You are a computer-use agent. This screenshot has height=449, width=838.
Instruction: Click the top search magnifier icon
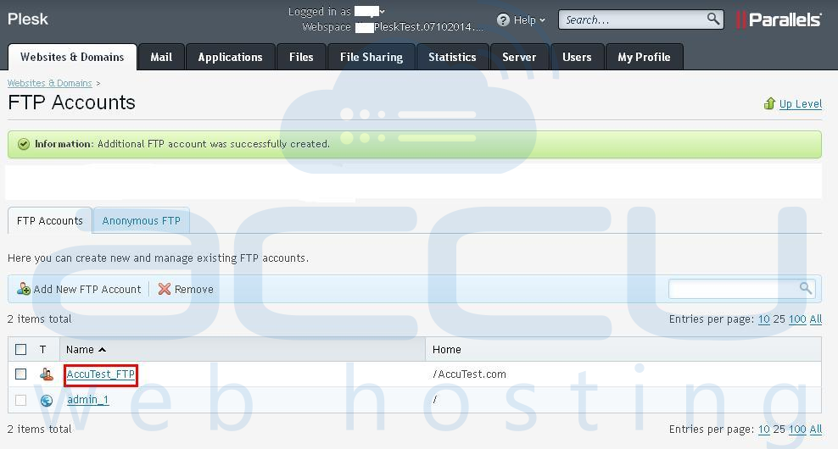(x=713, y=19)
